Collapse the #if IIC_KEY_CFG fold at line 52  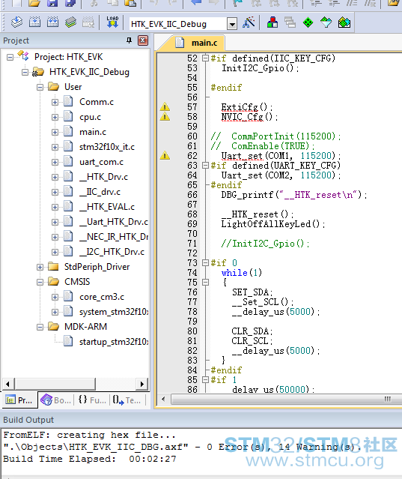tap(206, 58)
